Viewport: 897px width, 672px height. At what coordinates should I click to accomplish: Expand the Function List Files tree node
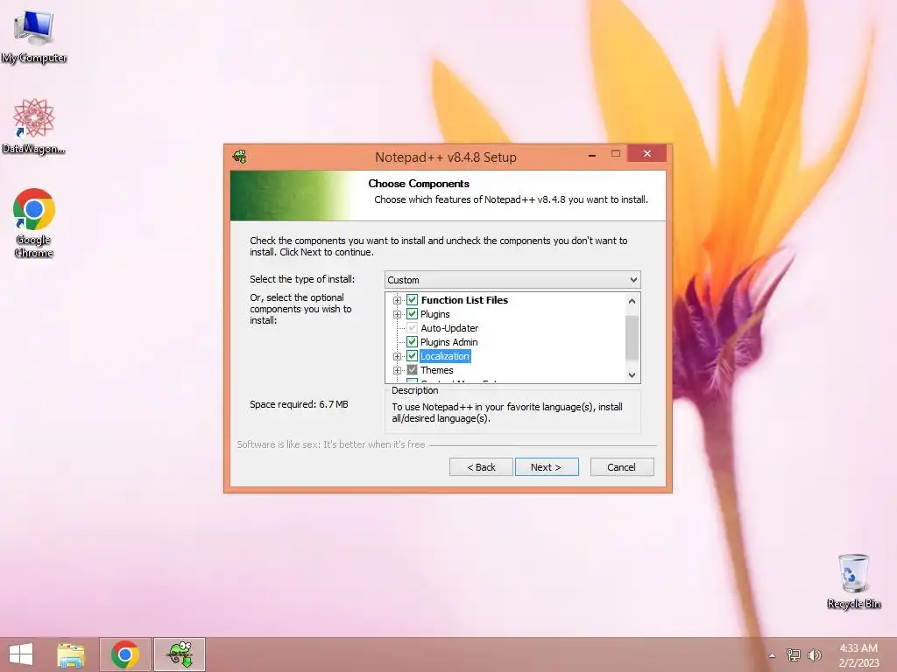coord(397,301)
